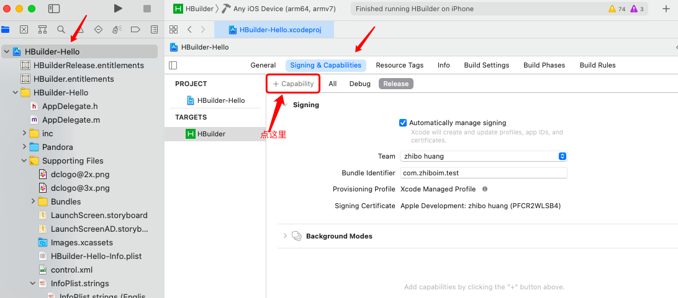Open the Team dropdown

tap(484, 156)
